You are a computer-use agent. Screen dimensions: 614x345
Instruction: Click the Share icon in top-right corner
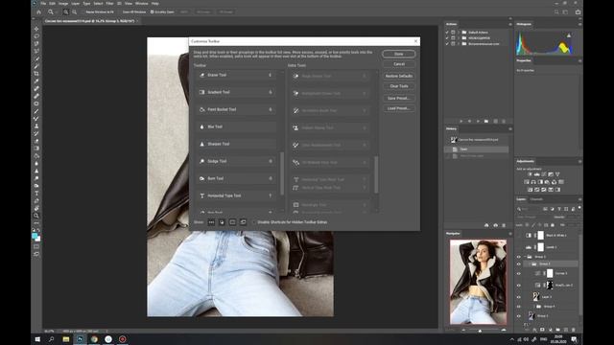tap(578, 12)
